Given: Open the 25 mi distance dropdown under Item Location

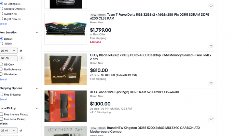Looking at the screenshot, I should tap(9, 51).
